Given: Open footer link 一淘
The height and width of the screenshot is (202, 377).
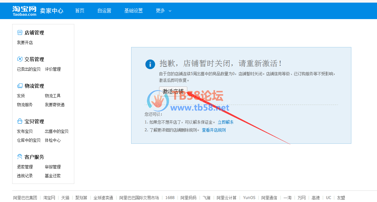Looking at the screenshot, I should point(287,198).
